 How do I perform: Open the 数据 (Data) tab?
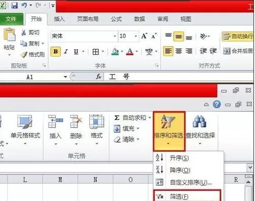139,19
